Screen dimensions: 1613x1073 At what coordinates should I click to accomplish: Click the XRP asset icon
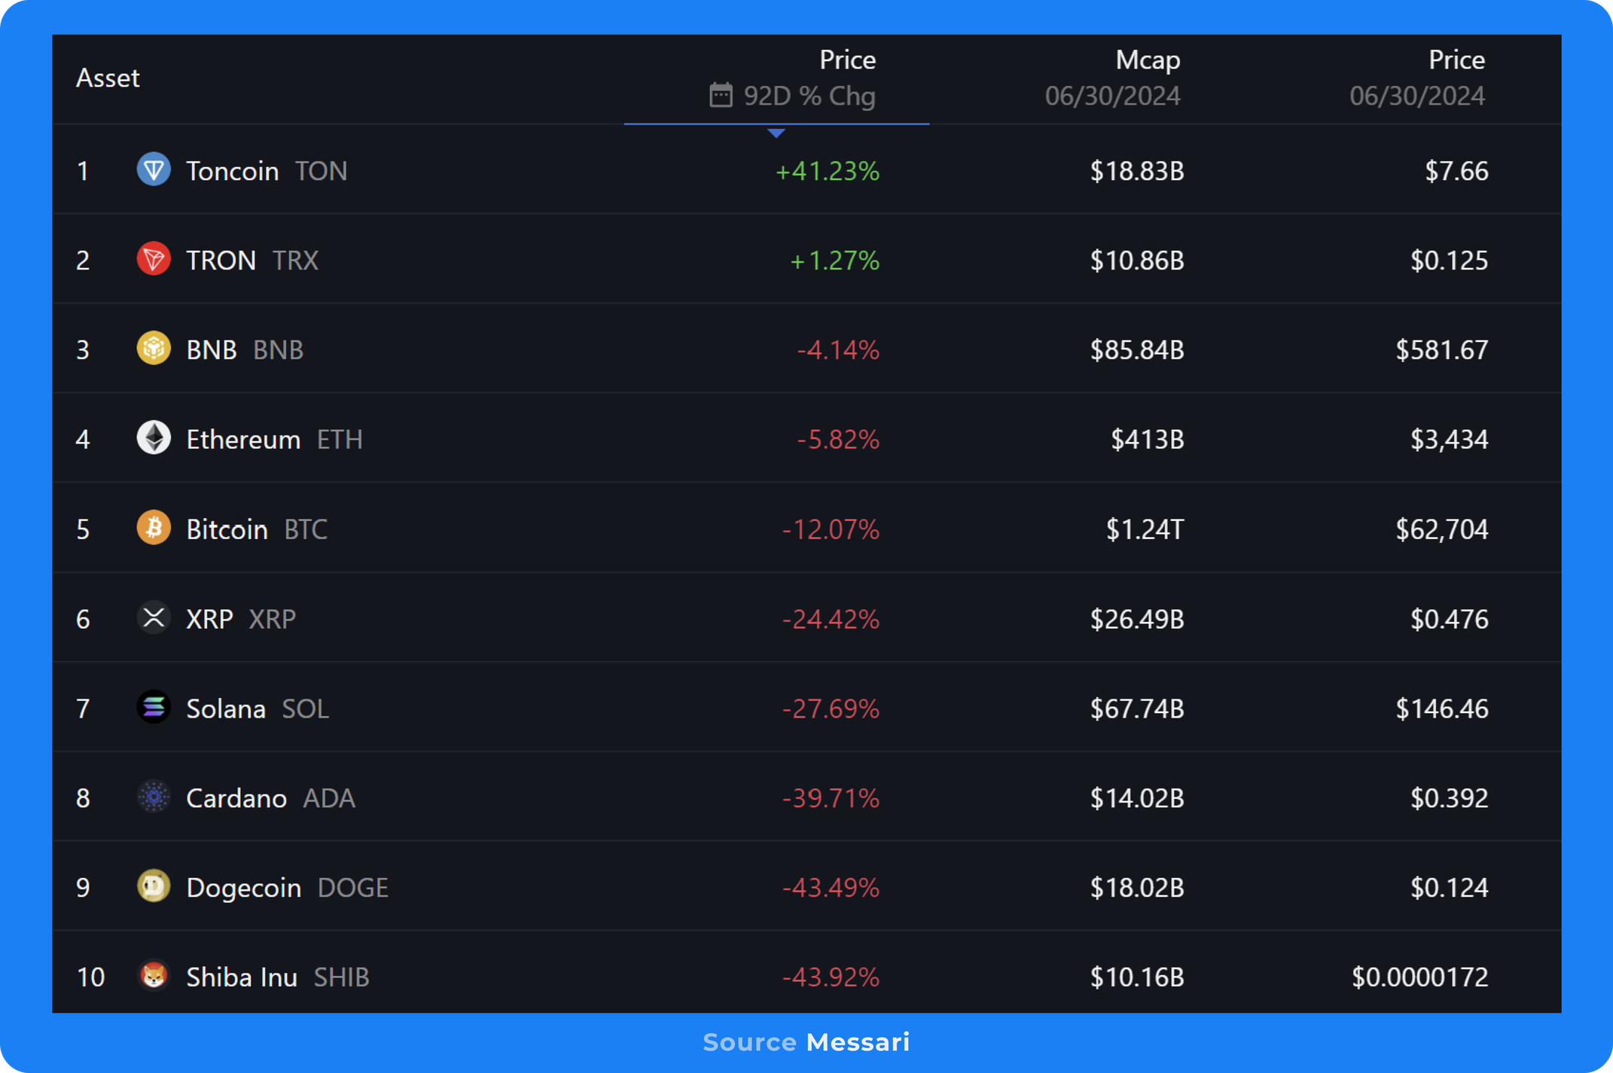153,617
